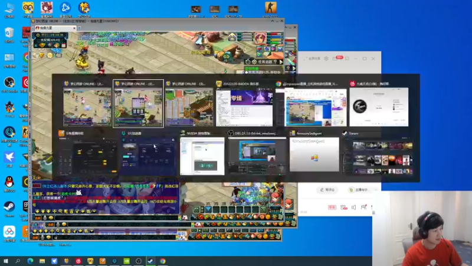Click red-bordered label icon in white window
This screenshot has height=266, width=472.
[x=332, y=207]
